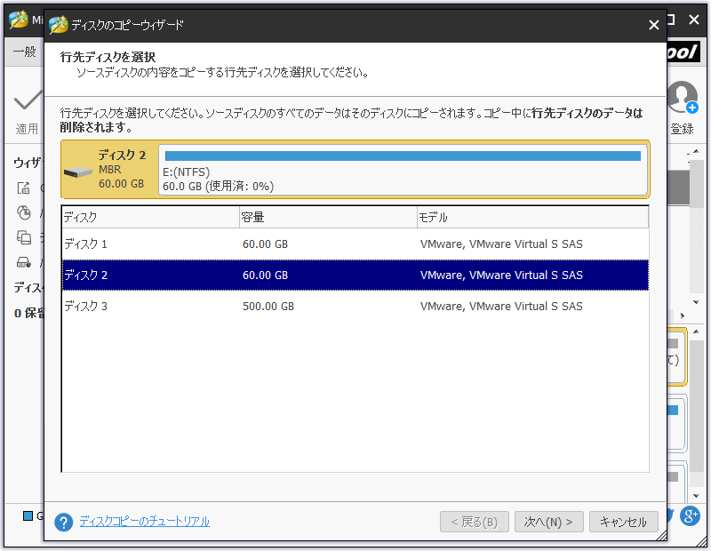Screen dimensions: 711x551
Task: Select the ディスク 2 row
Action: (355, 275)
